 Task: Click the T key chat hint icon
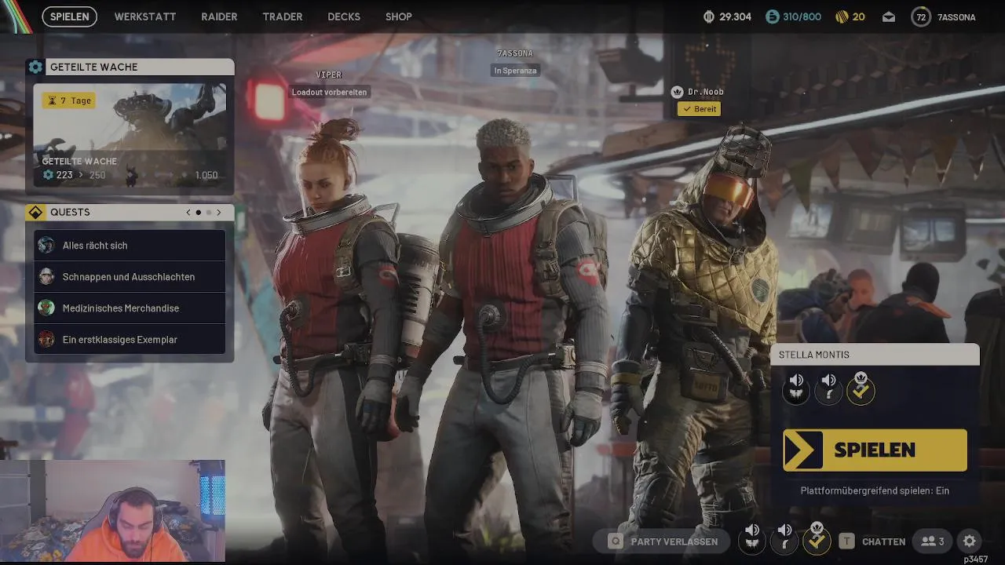coord(846,541)
